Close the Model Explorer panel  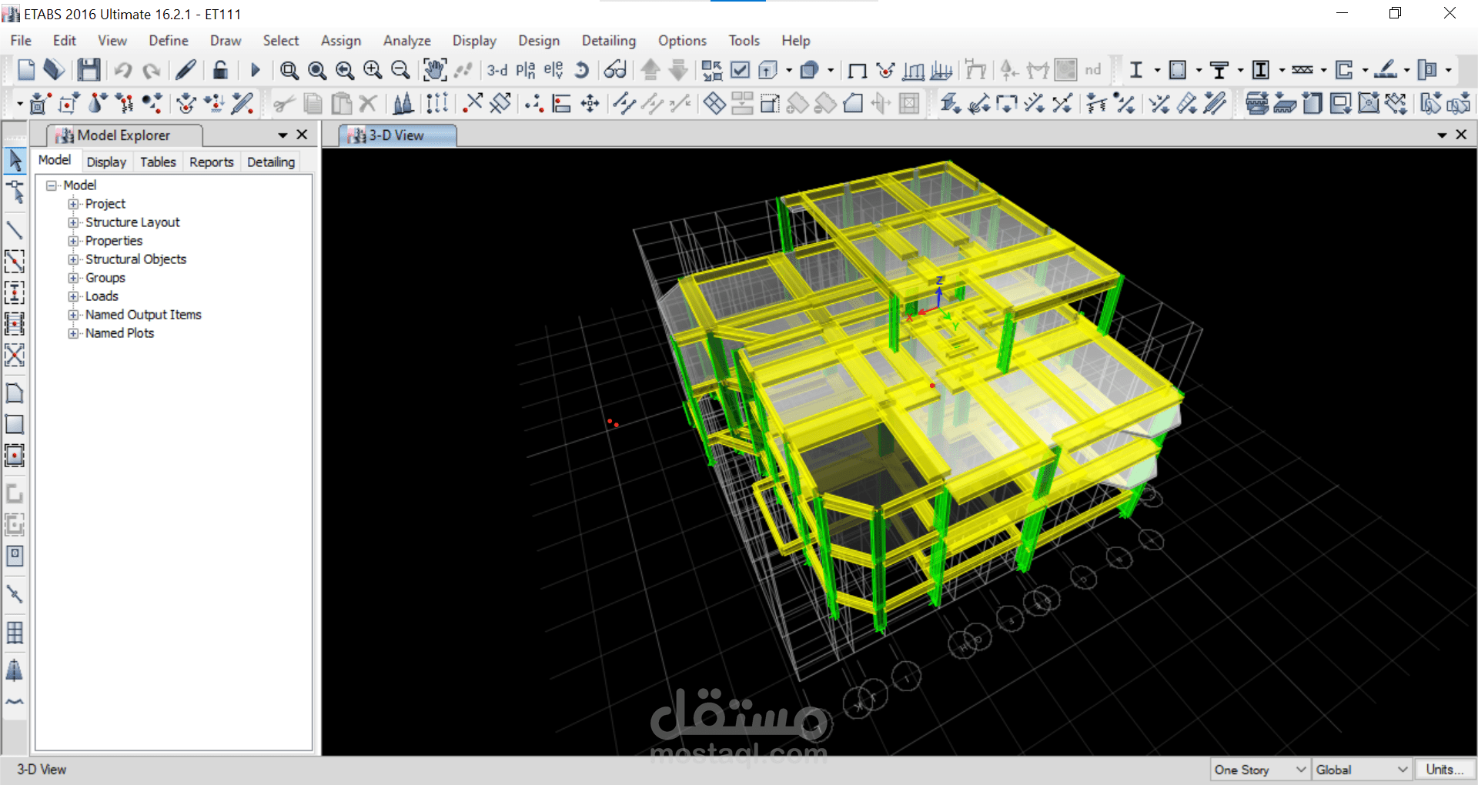tap(302, 135)
